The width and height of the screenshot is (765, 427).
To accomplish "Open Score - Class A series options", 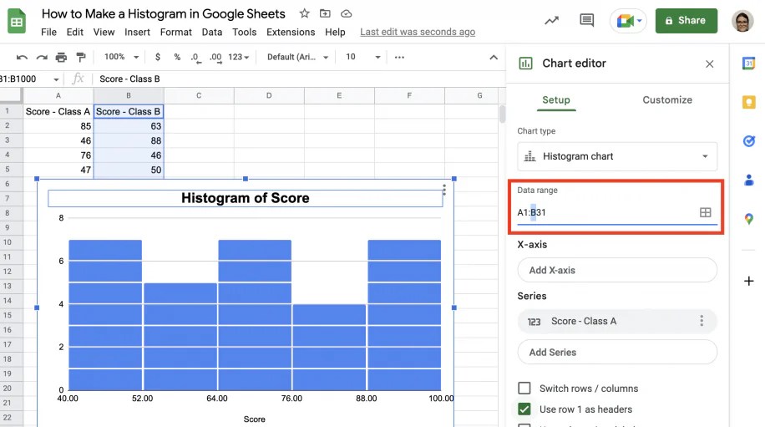I will (702, 321).
